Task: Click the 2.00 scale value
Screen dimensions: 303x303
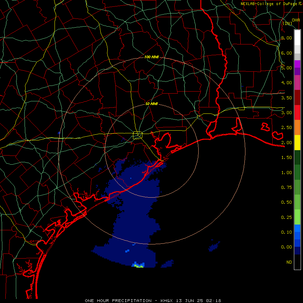Action: (x=287, y=143)
